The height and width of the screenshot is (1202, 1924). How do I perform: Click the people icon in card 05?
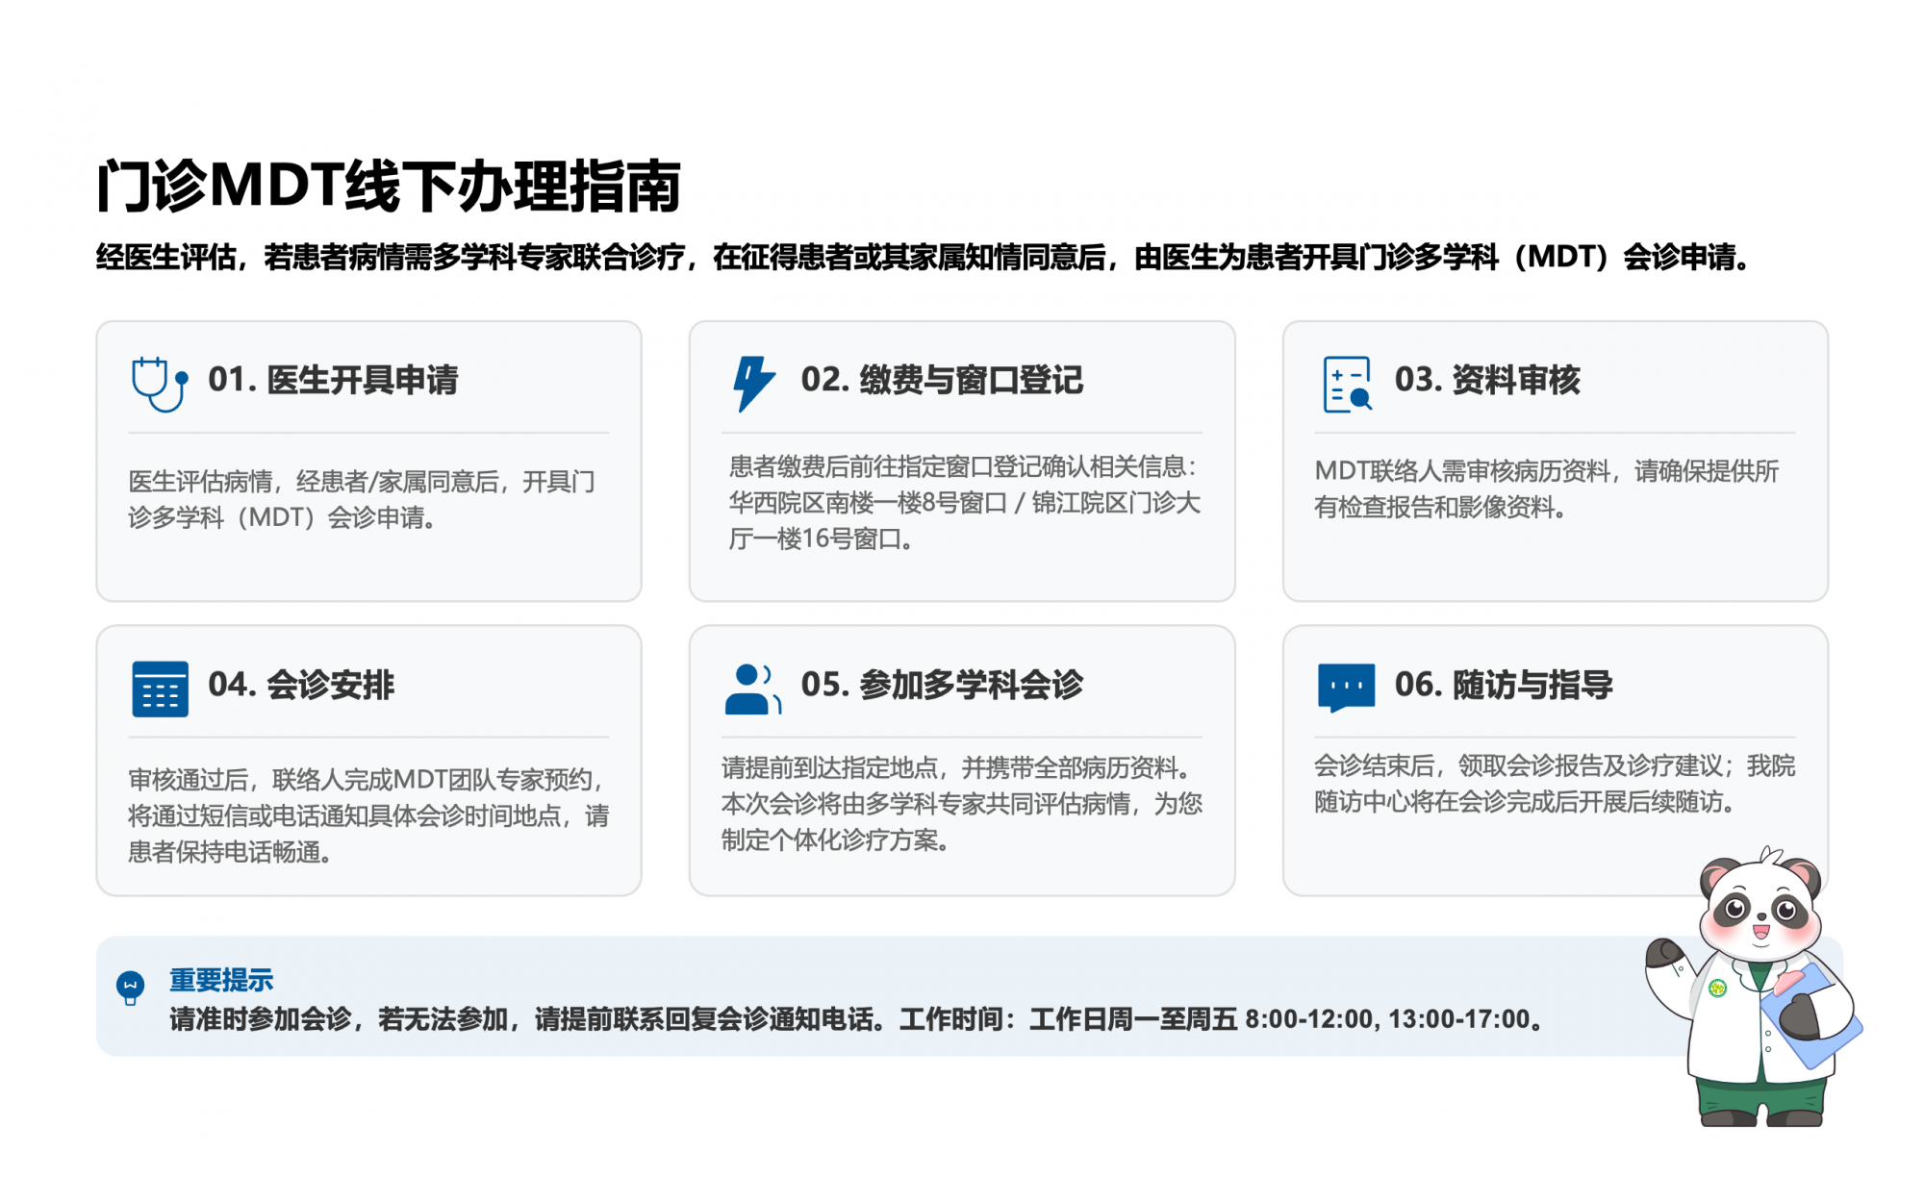(752, 689)
